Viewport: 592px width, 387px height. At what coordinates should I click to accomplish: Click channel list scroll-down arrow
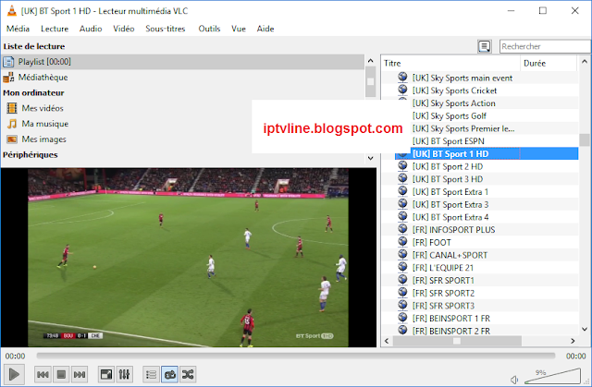pyautogui.click(x=585, y=330)
